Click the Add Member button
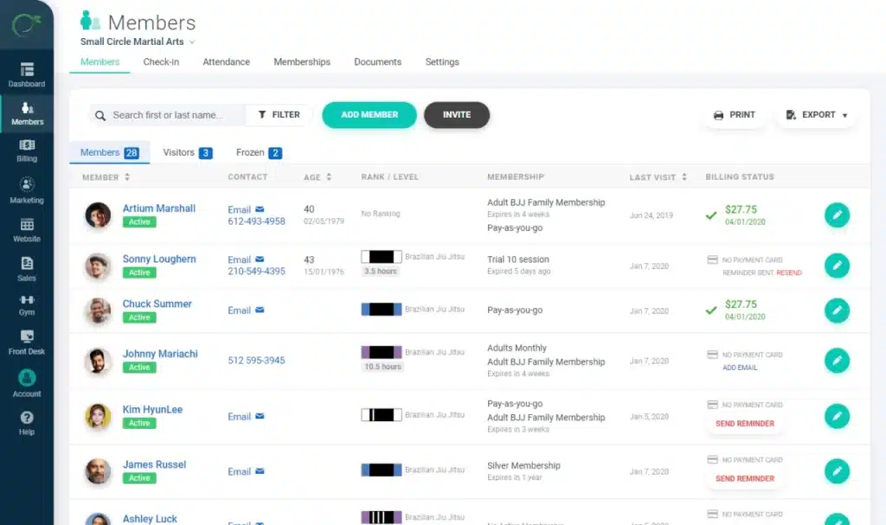This screenshot has height=525, width=886. click(x=369, y=114)
